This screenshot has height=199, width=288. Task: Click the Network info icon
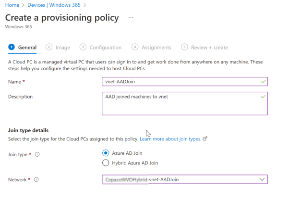pyautogui.click(x=36, y=180)
